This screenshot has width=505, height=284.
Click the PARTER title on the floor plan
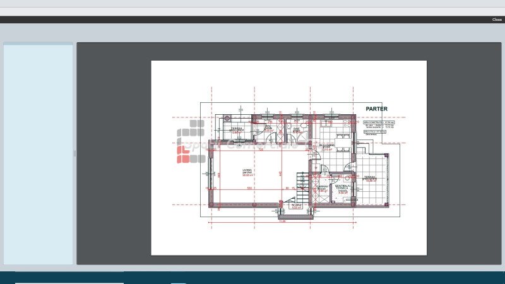click(376, 109)
